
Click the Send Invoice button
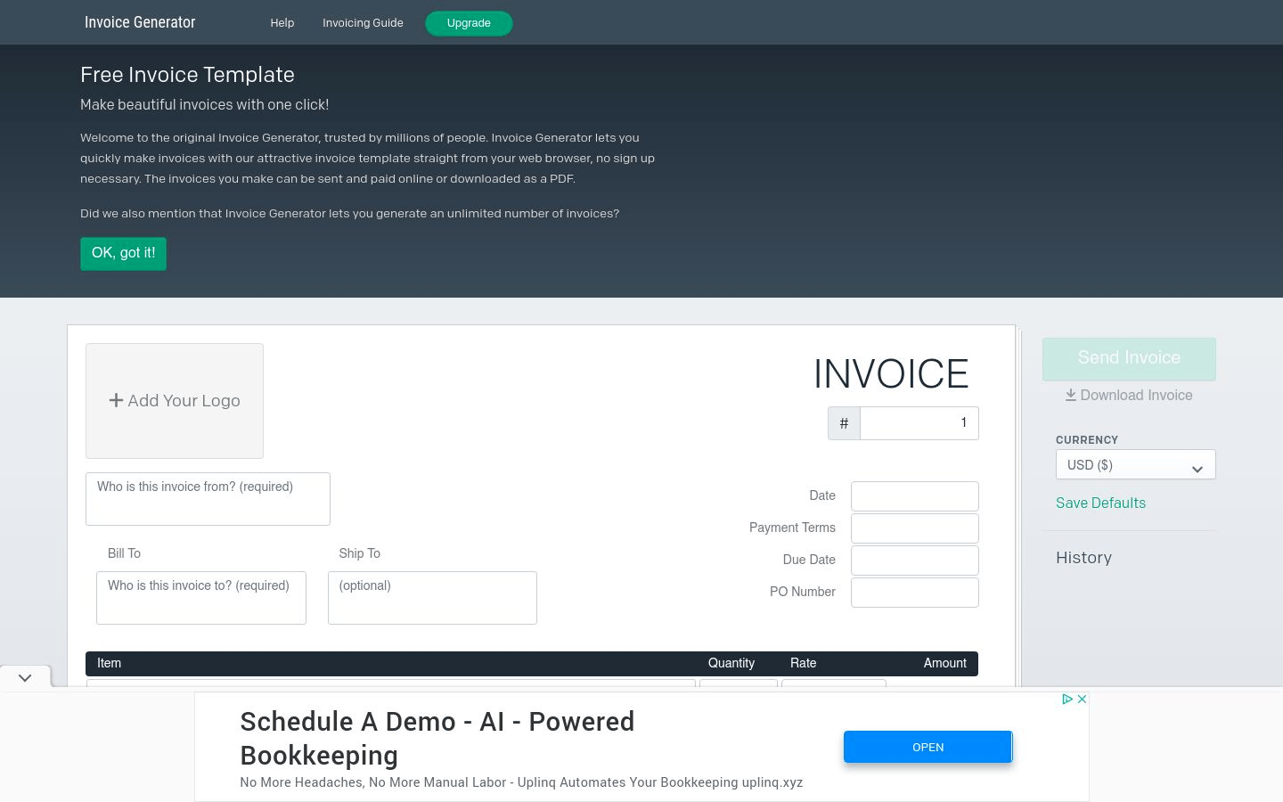click(x=1129, y=358)
